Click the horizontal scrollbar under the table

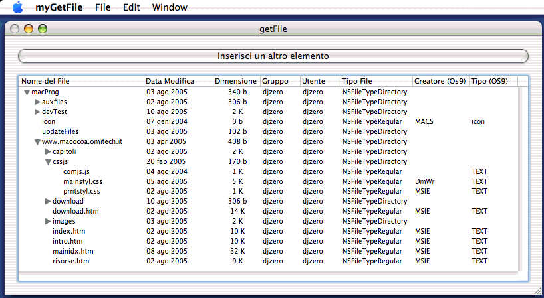coord(266,273)
